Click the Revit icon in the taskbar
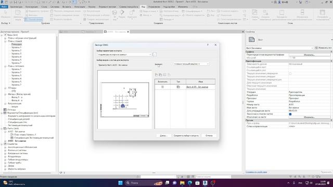Viewport: 333px width, 187px height. tap(205, 183)
